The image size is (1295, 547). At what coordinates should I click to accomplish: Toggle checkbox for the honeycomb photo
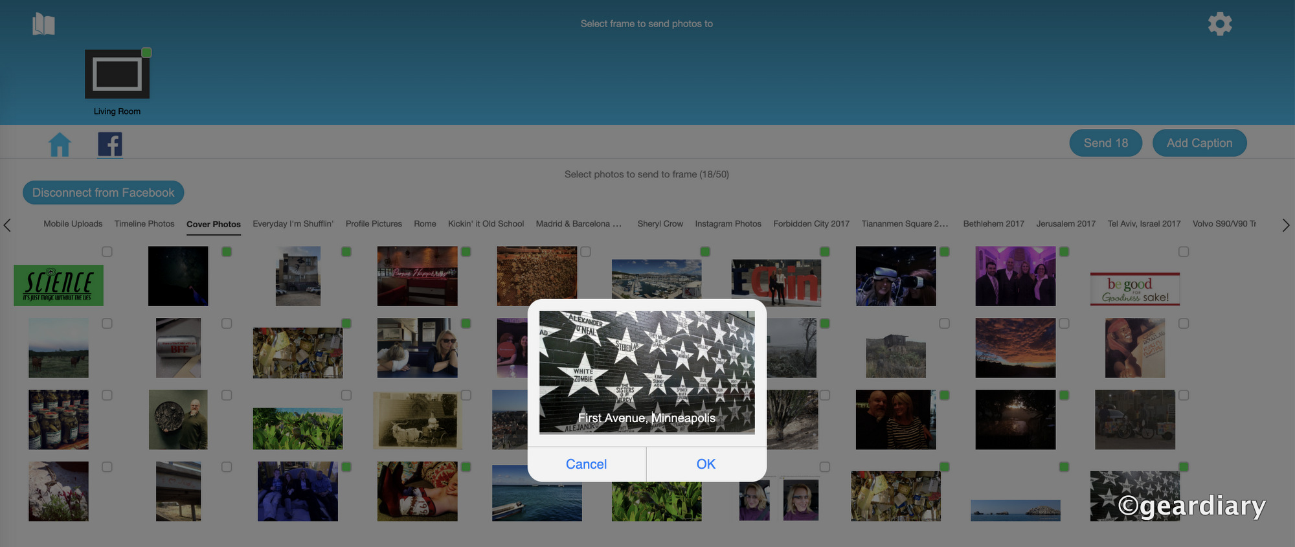click(585, 252)
